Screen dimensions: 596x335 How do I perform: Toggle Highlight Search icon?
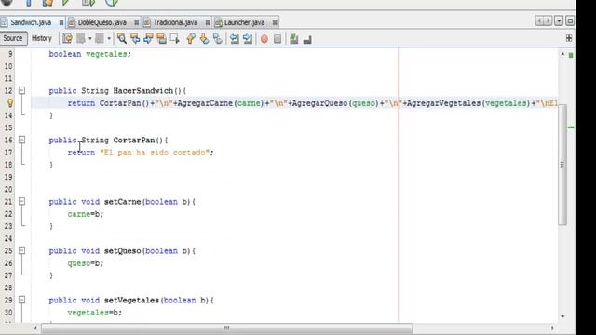tap(161, 38)
